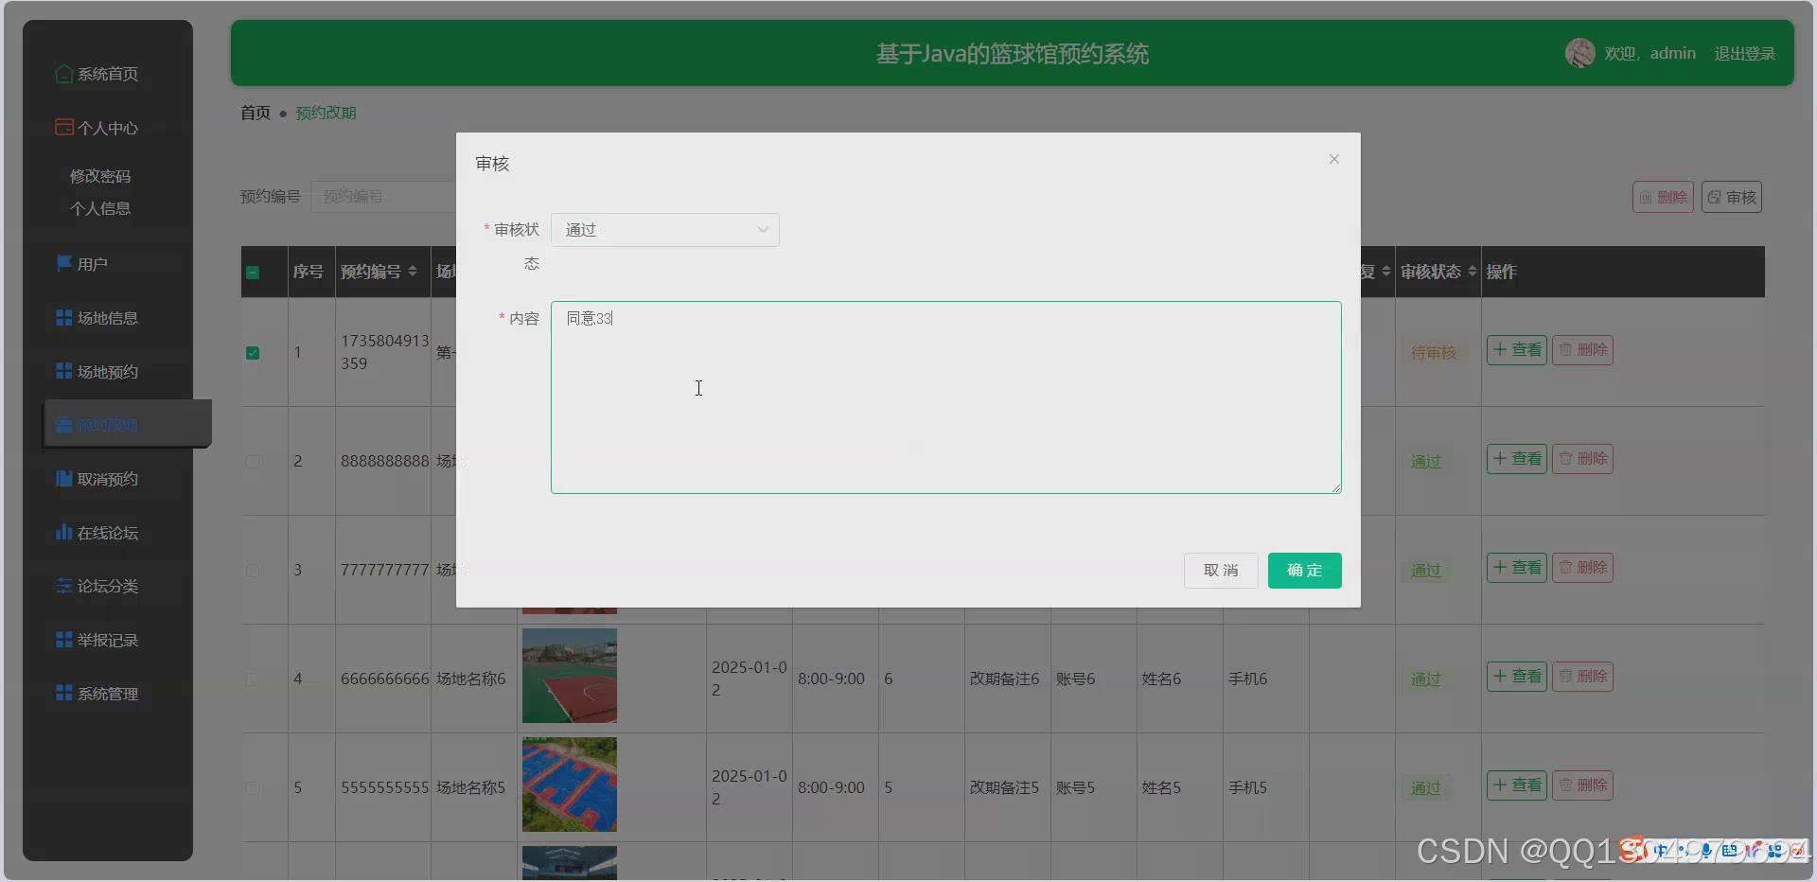Image resolution: width=1817 pixels, height=882 pixels.
Task: Click the 论坛分类 category icon
Action: pos(62,586)
